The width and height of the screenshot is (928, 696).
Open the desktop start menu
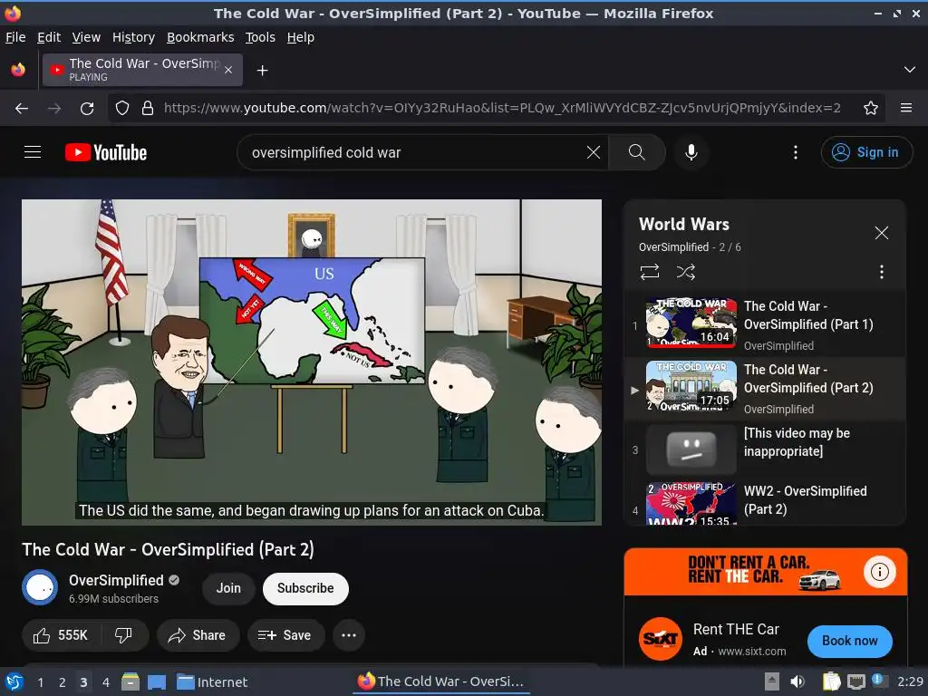point(14,681)
